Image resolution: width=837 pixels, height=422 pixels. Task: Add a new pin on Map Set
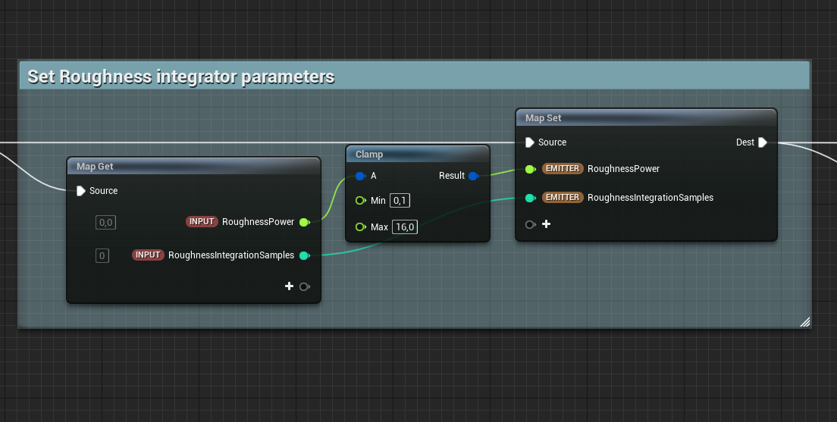point(546,224)
